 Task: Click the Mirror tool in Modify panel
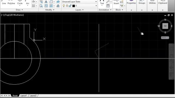[46, 2]
